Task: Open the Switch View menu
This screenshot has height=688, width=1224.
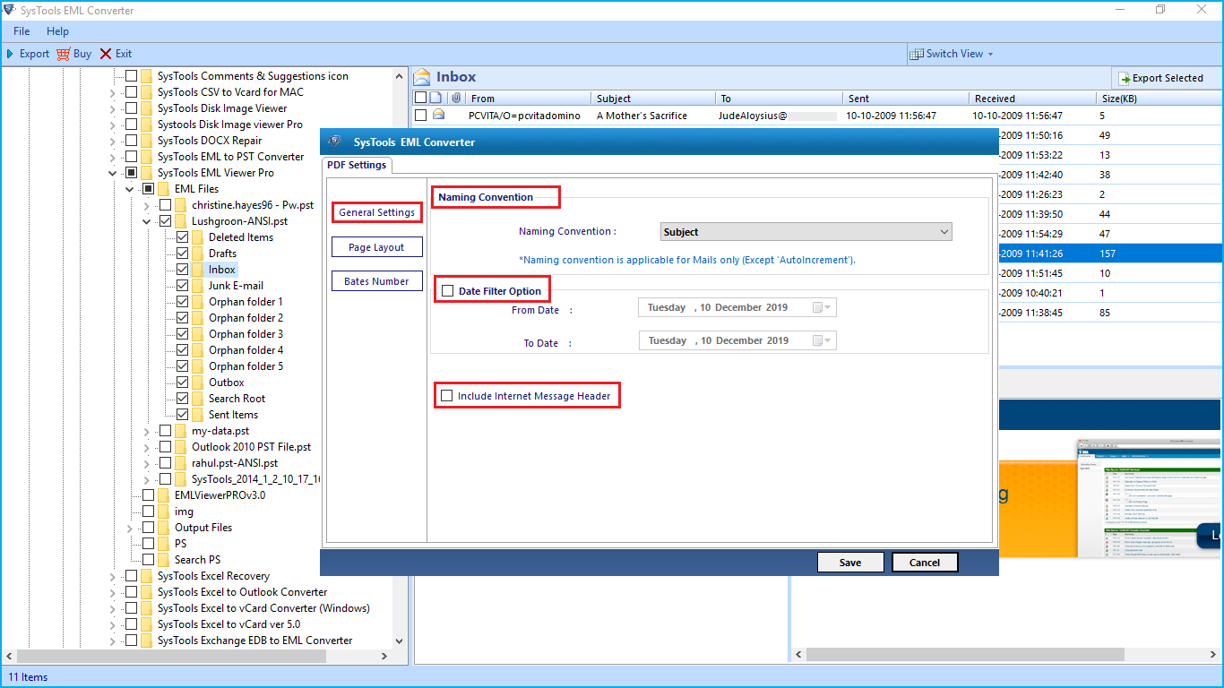Action: click(x=952, y=54)
